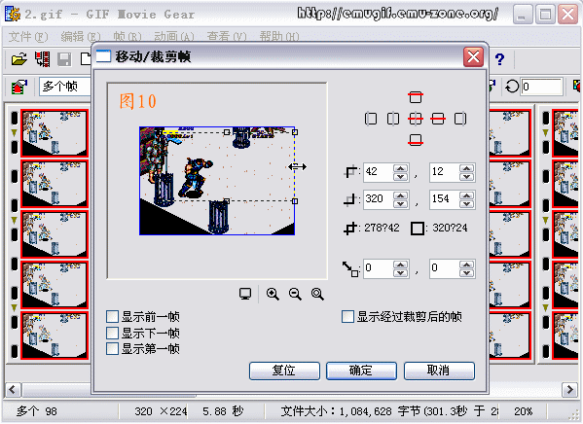Click the zoom-to-fit magnifier icon

pyautogui.click(x=317, y=294)
